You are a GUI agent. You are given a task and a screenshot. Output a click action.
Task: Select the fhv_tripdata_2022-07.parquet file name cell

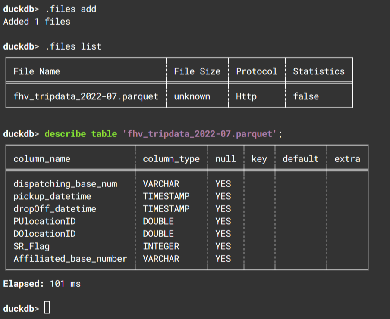click(x=86, y=96)
